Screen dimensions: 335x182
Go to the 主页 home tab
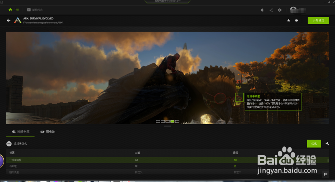[x=14, y=10]
